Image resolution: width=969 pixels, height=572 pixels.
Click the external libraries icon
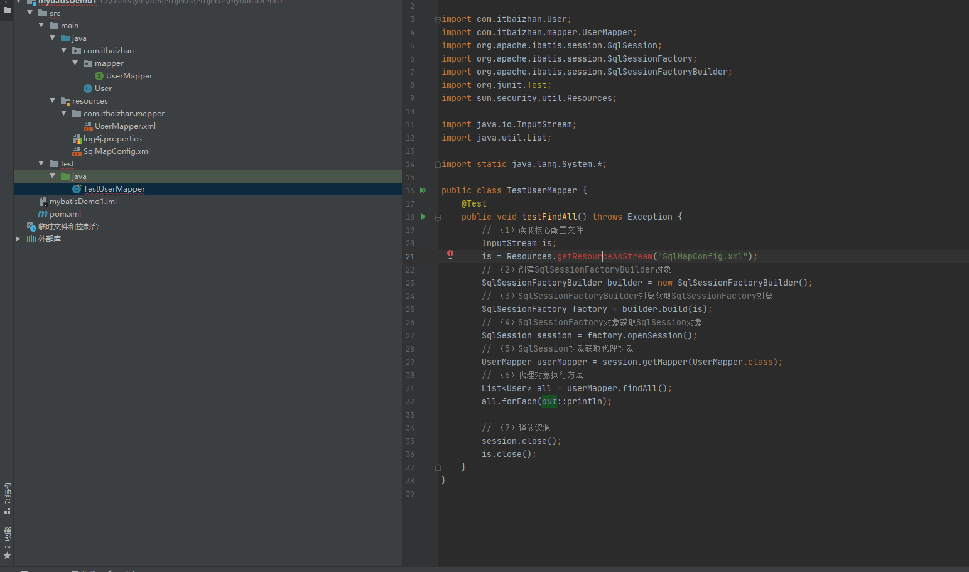click(31, 239)
